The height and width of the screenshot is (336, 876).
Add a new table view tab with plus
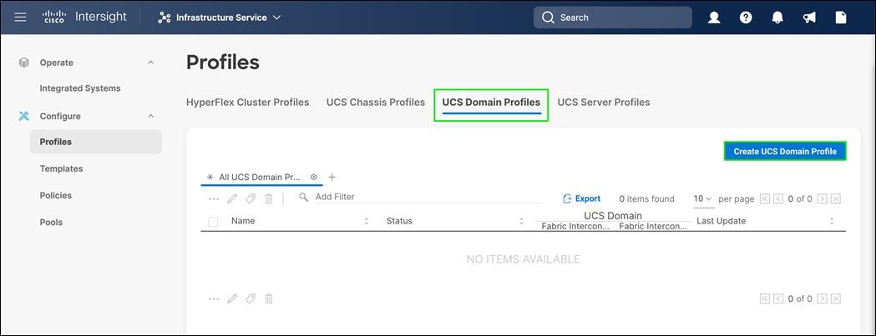pos(332,177)
